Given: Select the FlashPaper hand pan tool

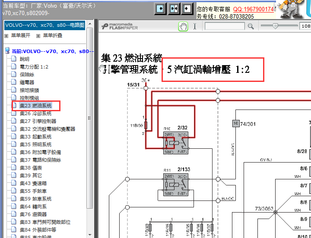Looking at the screenshot, I should (183, 26).
